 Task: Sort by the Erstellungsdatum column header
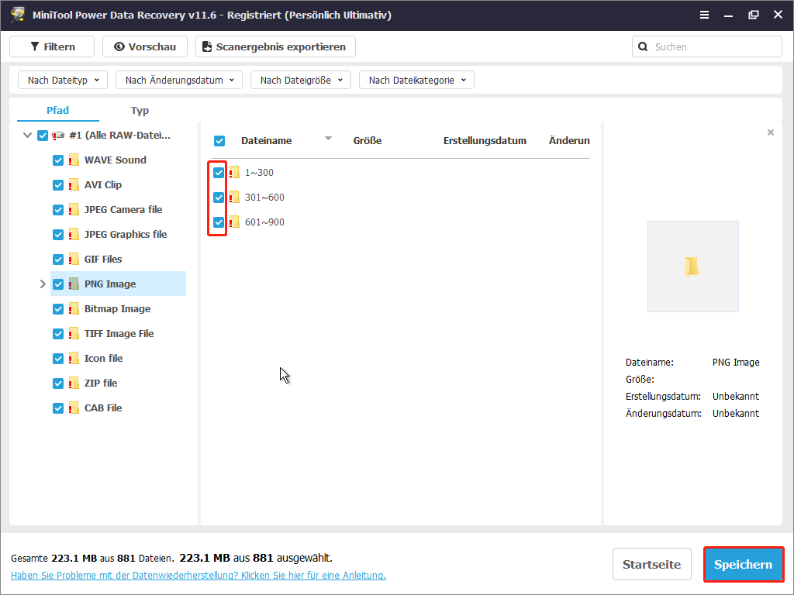(485, 141)
